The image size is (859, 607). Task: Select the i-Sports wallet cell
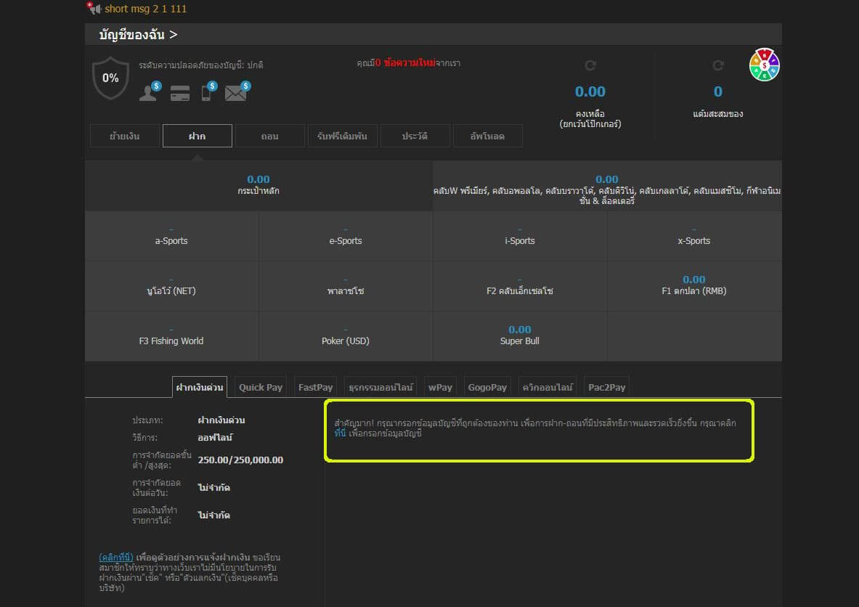[520, 236]
